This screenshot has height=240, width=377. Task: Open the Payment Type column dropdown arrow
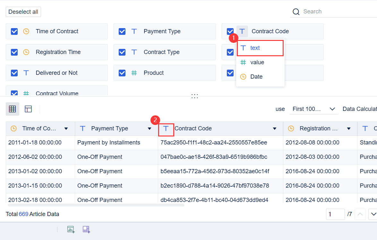pos(149,128)
